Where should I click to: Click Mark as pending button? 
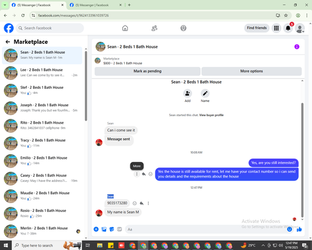coord(147,71)
